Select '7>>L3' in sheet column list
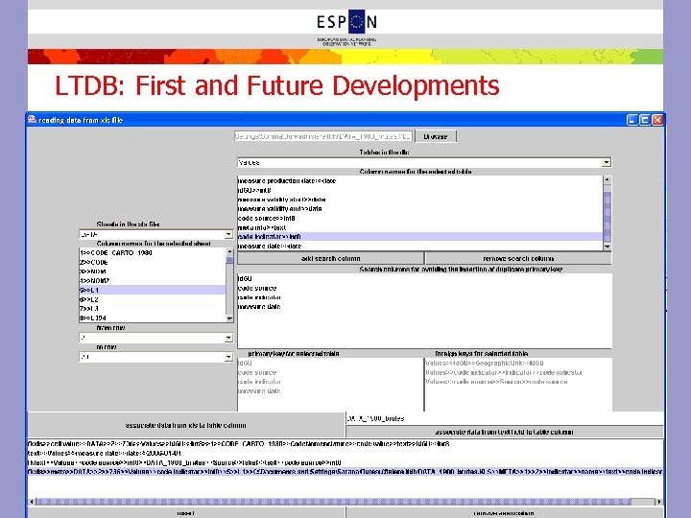Viewport: 691px width, 518px height. [153, 308]
